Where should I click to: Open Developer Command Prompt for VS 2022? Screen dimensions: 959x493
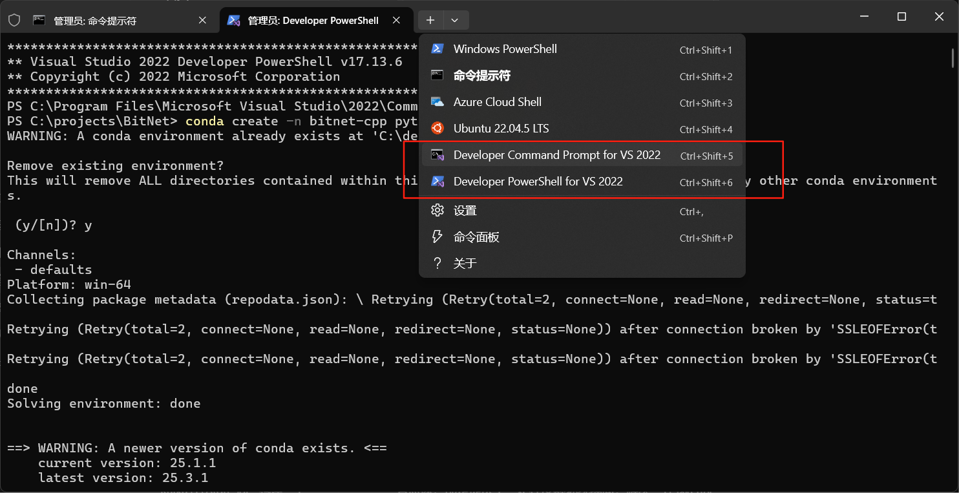point(582,155)
